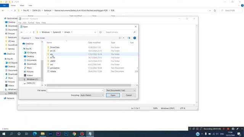The image size is (244, 137).
Task: Select the wd folder
Action: [51, 64]
